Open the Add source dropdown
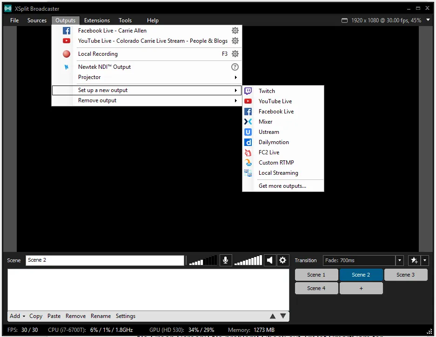 (x=18, y=316)
